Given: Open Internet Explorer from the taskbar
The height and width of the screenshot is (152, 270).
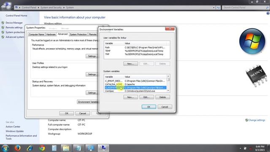Looking at the screenshot, I should (x=30, y=148).
